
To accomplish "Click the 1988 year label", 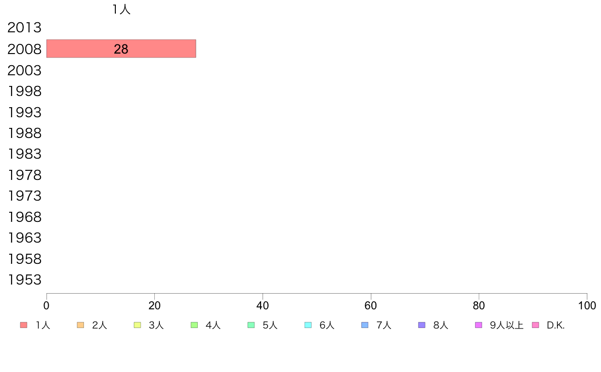I will coord(24,133).
